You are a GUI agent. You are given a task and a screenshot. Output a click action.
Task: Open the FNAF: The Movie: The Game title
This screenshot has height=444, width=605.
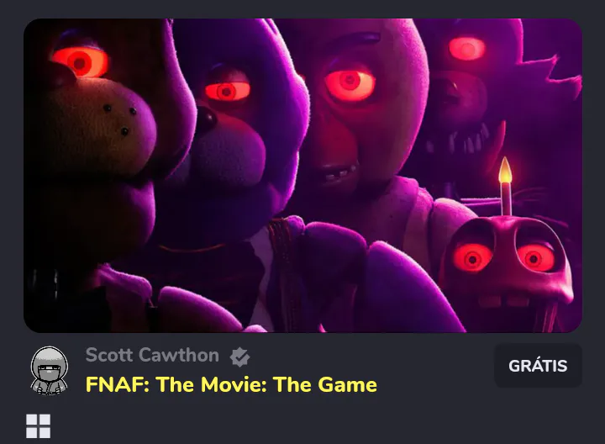point(231,384)
